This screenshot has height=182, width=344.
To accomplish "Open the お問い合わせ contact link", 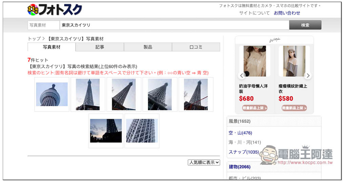I will coord(287,13).
